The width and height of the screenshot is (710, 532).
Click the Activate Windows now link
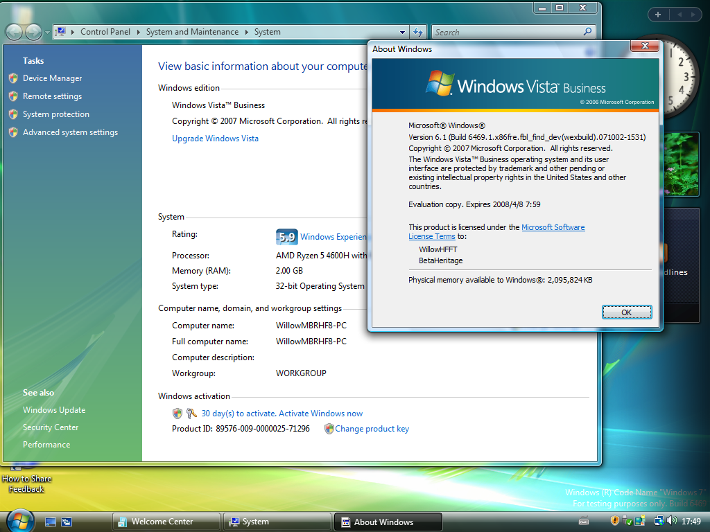point(320,414)
